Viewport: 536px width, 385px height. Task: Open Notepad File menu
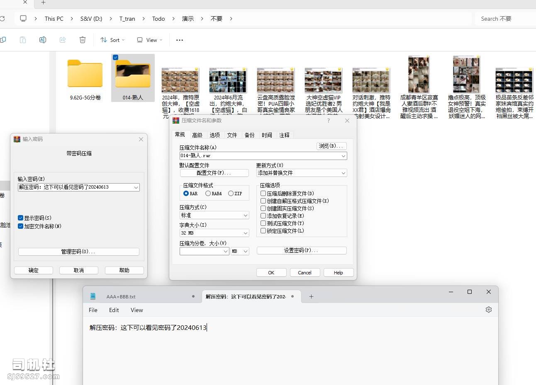click(x=93, y=310)
